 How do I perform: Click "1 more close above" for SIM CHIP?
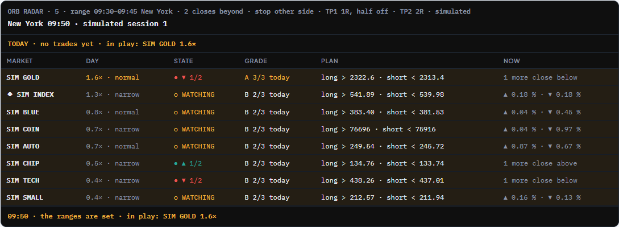pyautogui.click(x=540, y=163)
